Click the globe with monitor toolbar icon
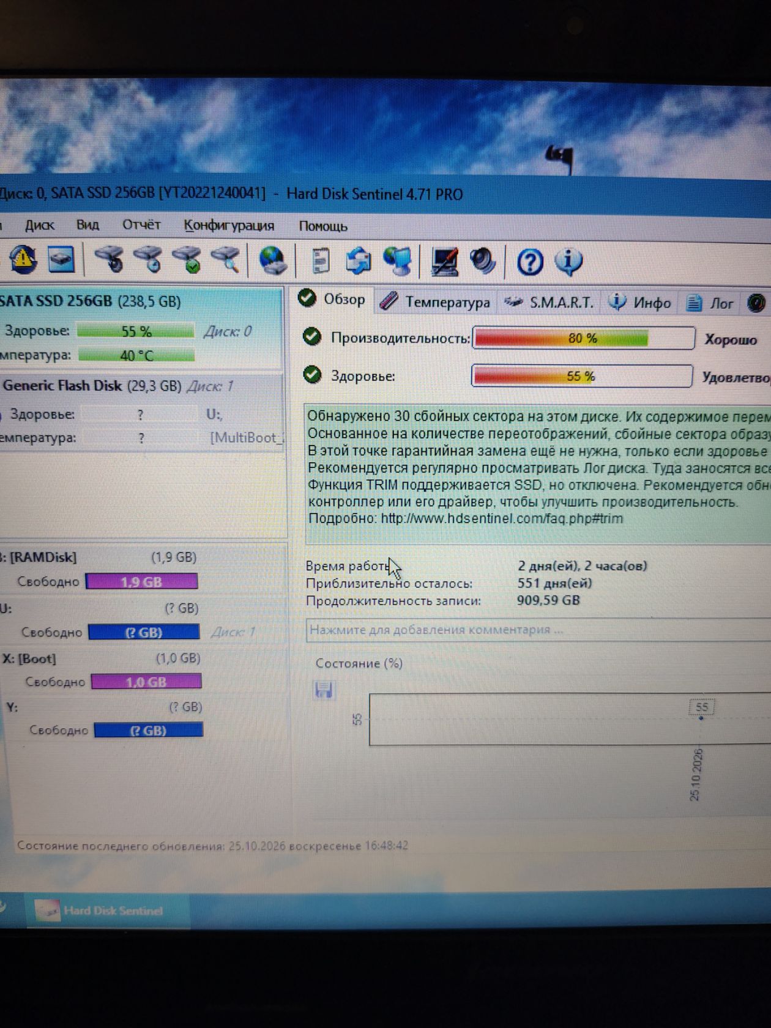 [398, 261]
